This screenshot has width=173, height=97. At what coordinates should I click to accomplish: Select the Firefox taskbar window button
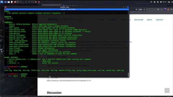[x=36, y=2]
